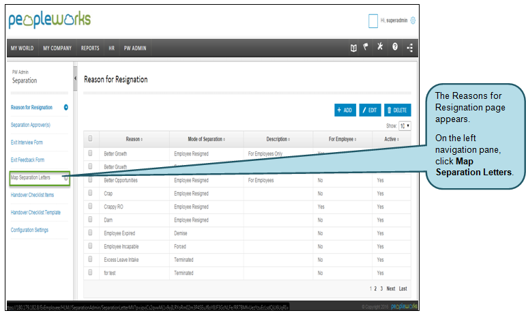The height and width of the screenshot is (313, 526).
Task: Open the settings gear beside superadmin
Action: [413, 20]
